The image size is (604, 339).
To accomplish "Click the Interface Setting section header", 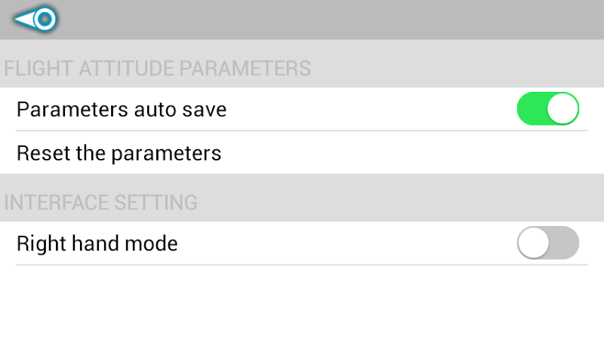I will point(100,202).
